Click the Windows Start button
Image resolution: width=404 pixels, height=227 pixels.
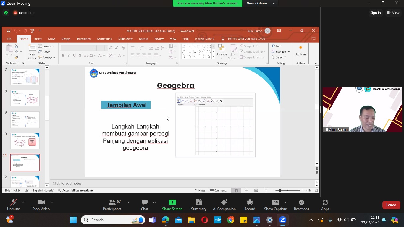coord(73,220)
